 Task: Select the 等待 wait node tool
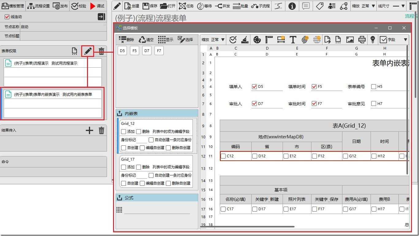click(x=204, y=6)
